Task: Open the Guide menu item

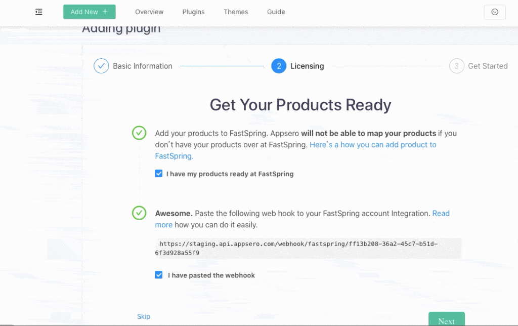Action: point(276,12)
